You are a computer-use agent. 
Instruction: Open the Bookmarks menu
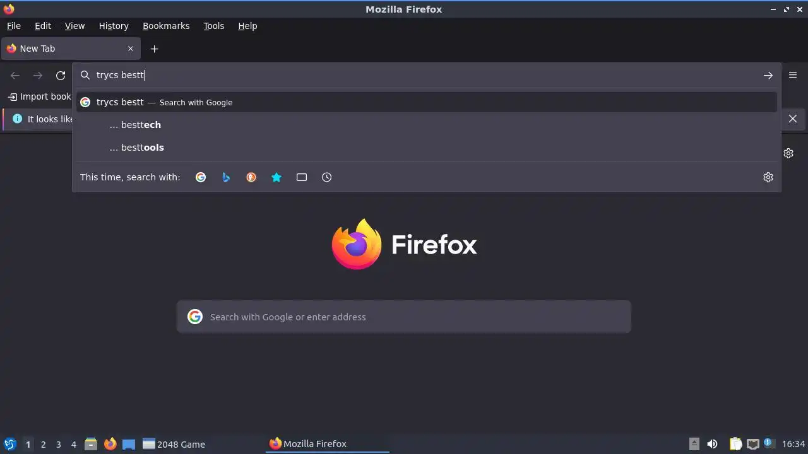(x=166, y=26)
